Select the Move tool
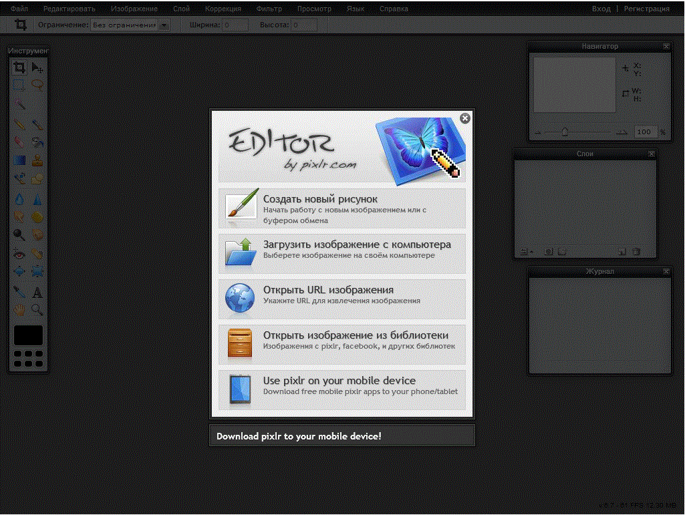Viewport: 685px width, 515px height. point(37,67)
